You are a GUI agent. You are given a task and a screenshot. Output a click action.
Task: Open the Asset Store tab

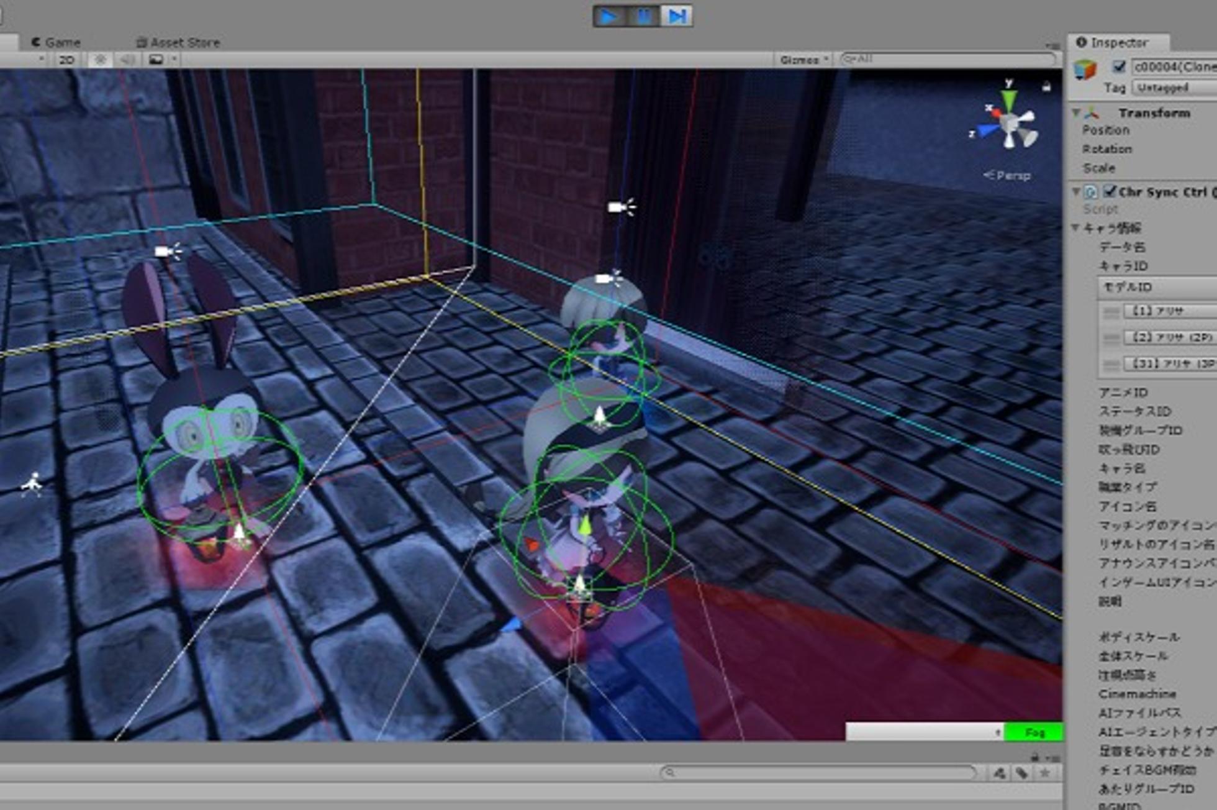[x=178, y=42]
